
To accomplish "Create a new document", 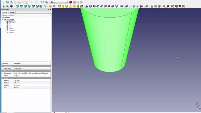I will 4,2.
